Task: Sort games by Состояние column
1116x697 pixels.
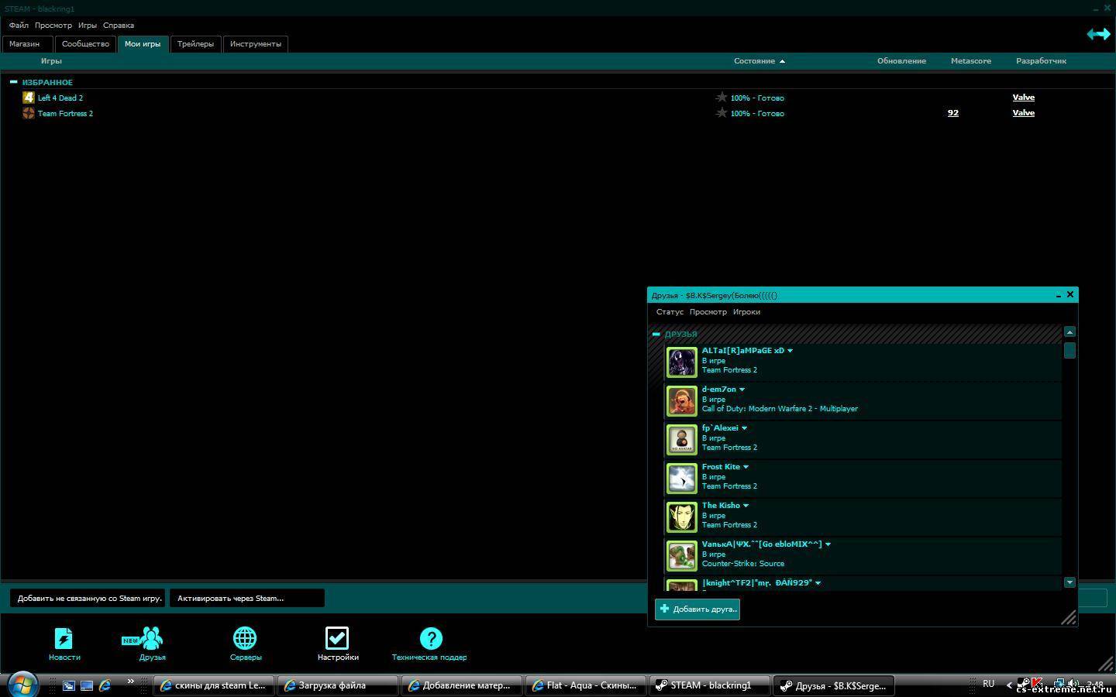Action: pyautogui.click(x=754, y=61)
